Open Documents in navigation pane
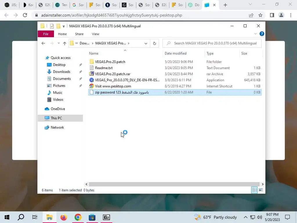297x223 pixels. pyautogui.click(x=62, y=79)
